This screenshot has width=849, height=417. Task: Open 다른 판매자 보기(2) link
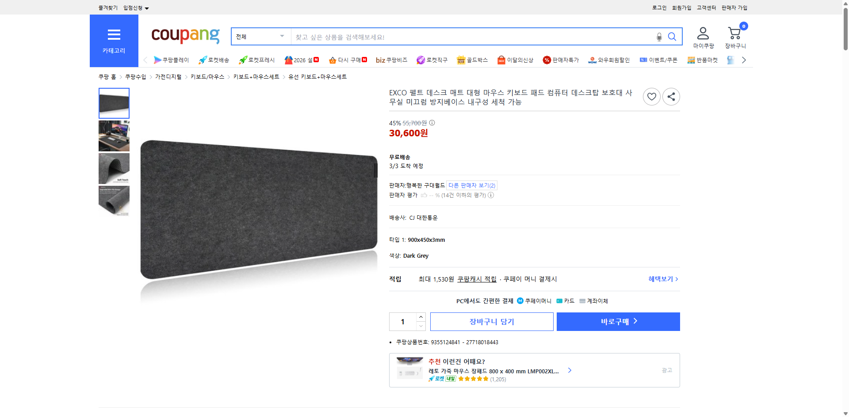[471, 185]
